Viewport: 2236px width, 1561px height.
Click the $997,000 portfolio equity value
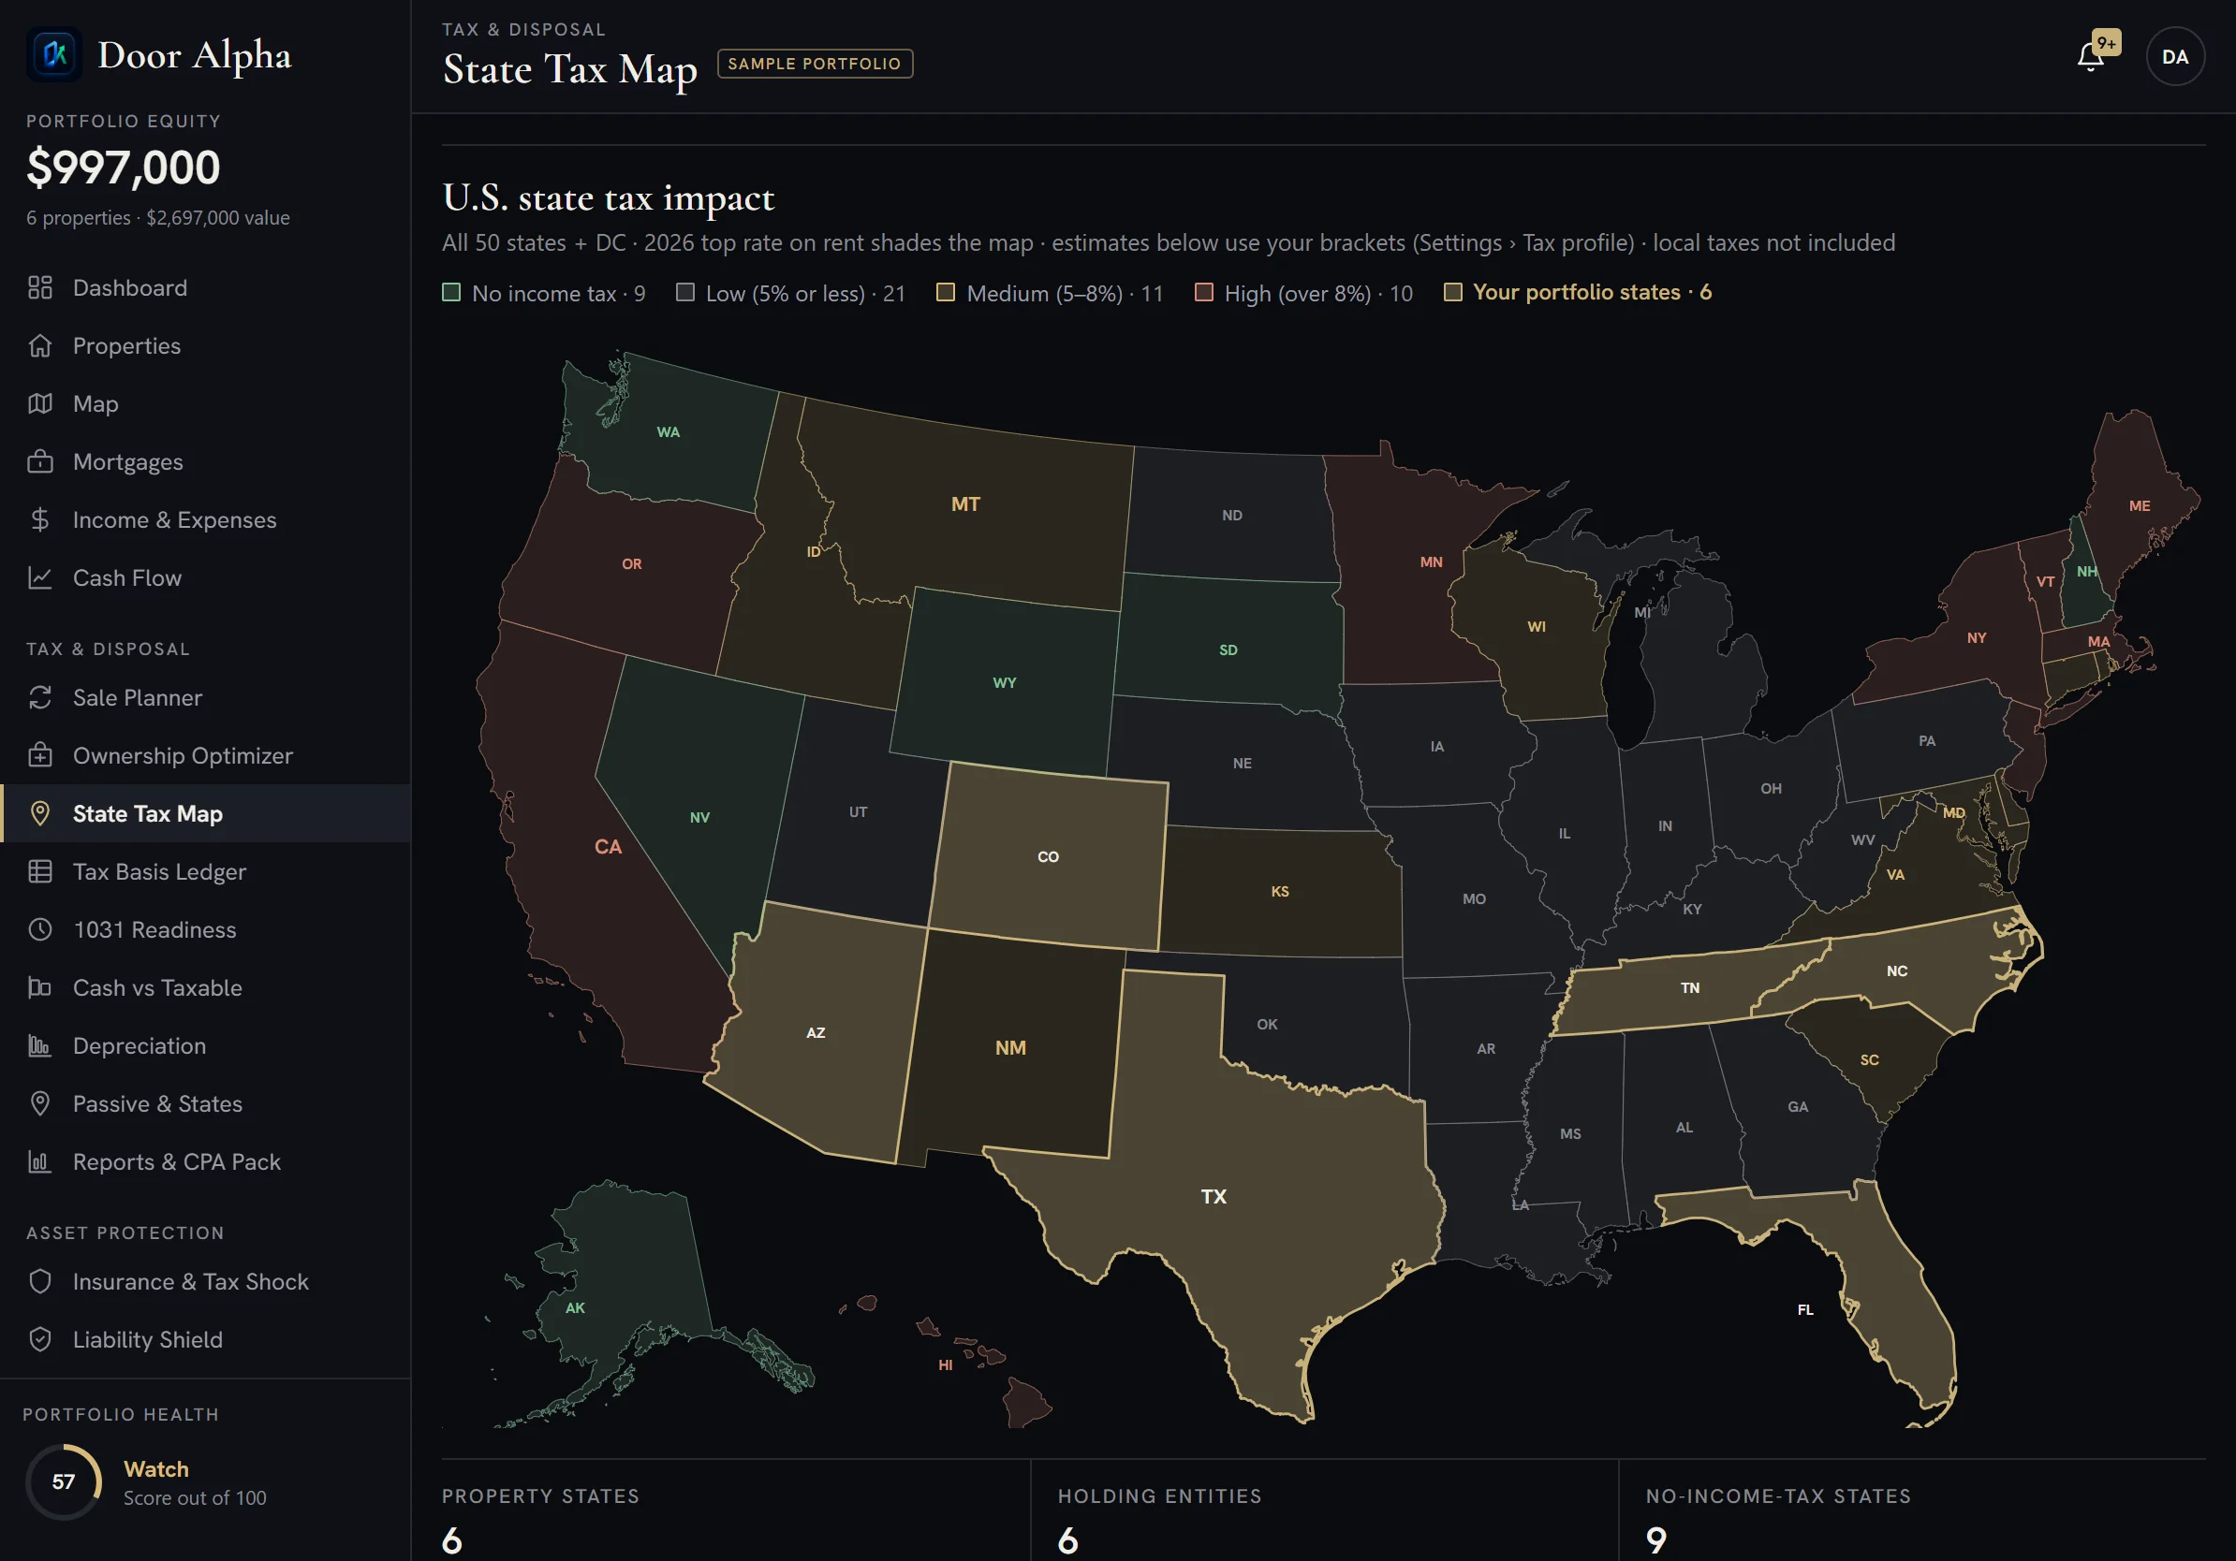pyautogui.click(x=124, y=168)
